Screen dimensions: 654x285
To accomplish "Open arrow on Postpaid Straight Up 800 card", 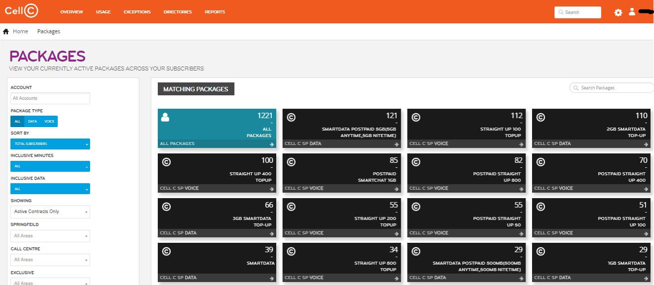I will [521, 189].
